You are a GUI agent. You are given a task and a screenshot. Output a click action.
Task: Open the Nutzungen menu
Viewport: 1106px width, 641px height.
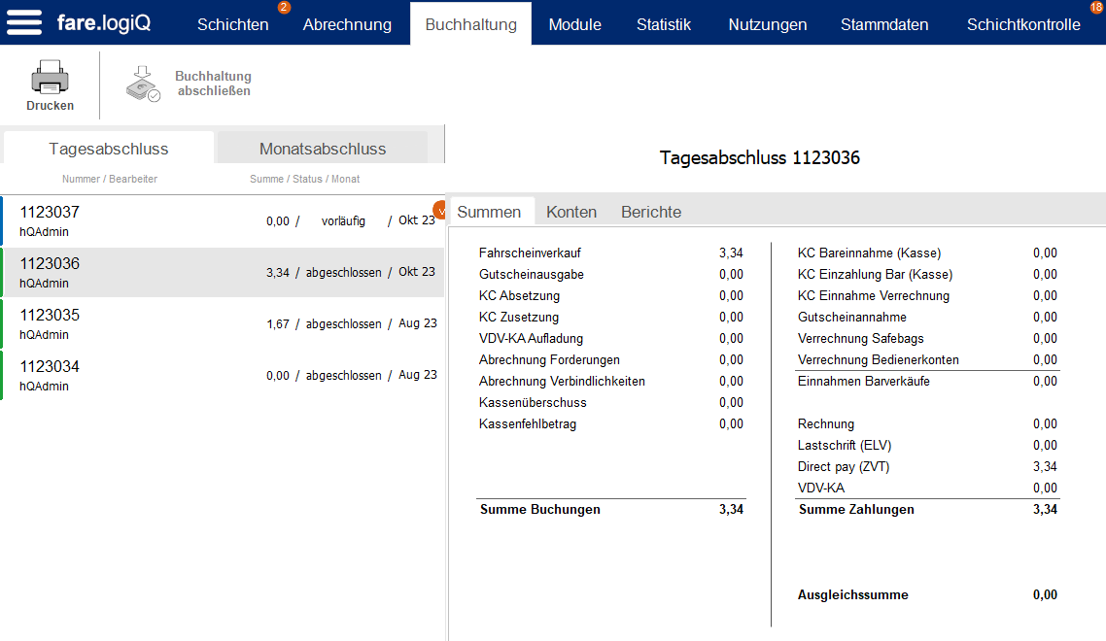pyautogui.click(x=767, y=23)
